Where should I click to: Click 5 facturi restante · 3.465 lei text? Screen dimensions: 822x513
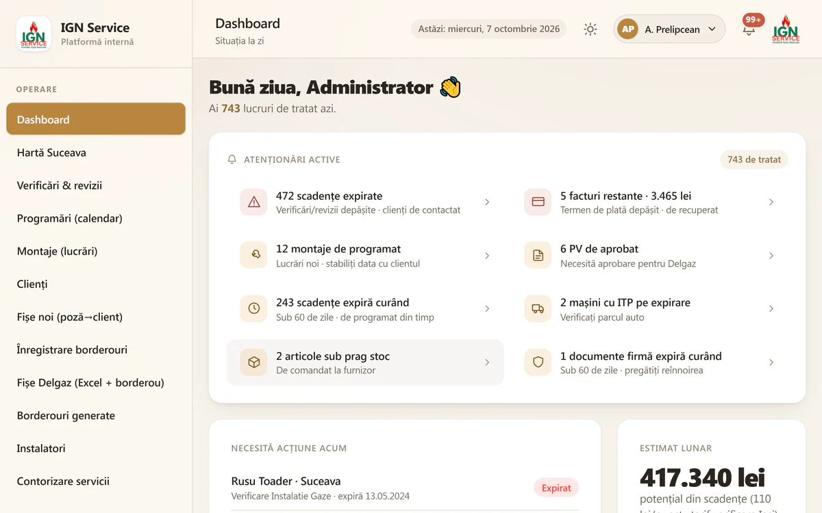pos(626,196)
